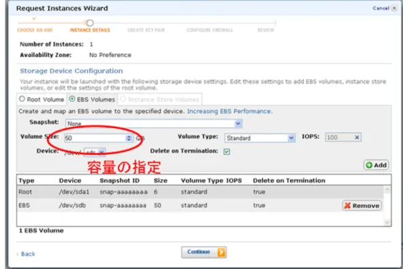
Task: Click the Review wizard step
Action: tap(266, 30)
